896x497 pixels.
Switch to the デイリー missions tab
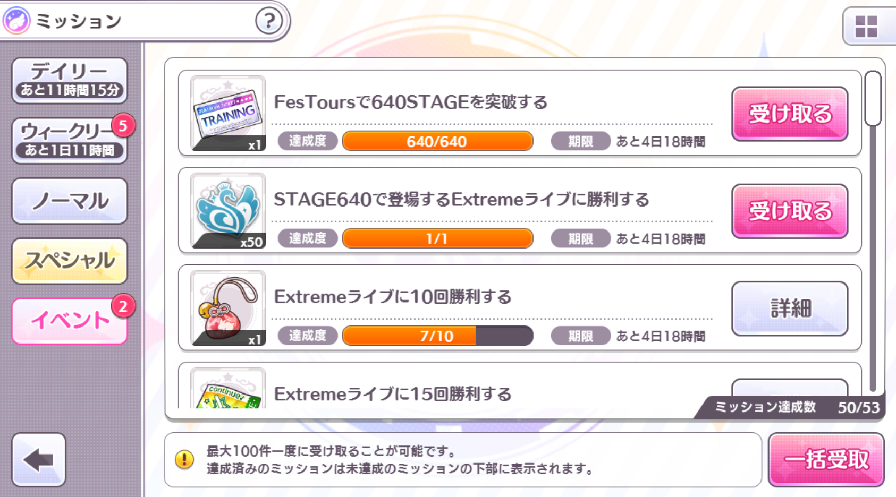(70, 80)
